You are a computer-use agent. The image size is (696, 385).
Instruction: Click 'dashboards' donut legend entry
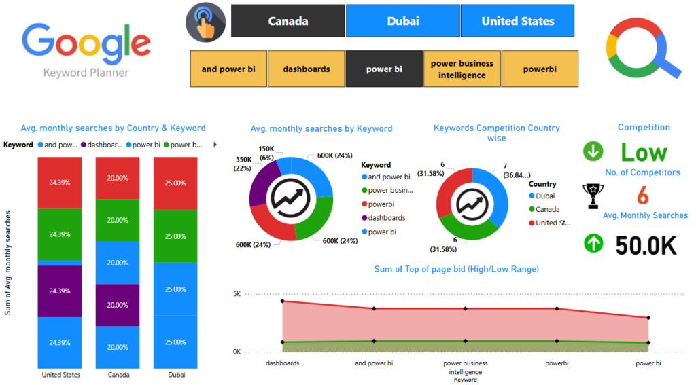[x=383, y=218]
